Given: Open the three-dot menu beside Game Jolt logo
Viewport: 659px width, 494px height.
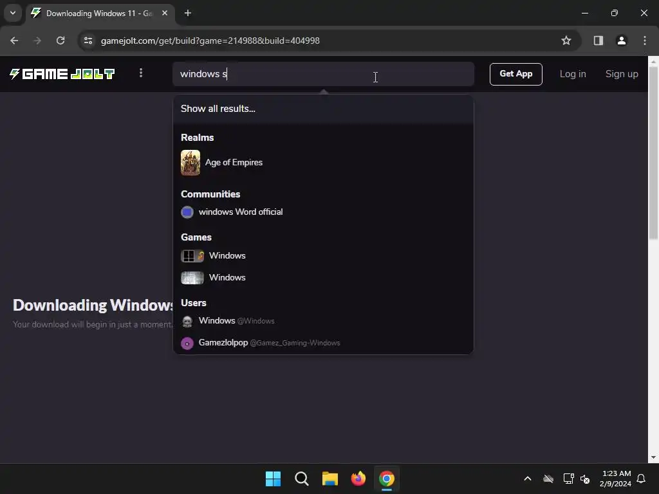Looking at the screenshot, I should [x=141, y=73].
